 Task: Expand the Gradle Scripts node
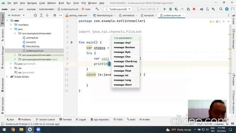(x=7, y=77)
